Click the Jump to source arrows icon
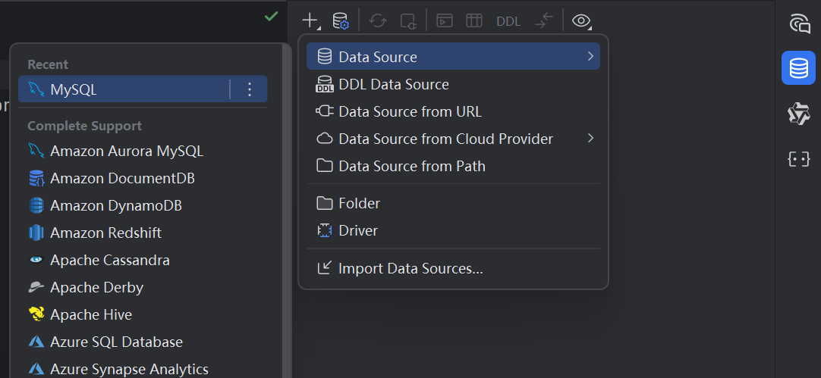The width and height of the screenshot is (821, 378). [544, 21]
